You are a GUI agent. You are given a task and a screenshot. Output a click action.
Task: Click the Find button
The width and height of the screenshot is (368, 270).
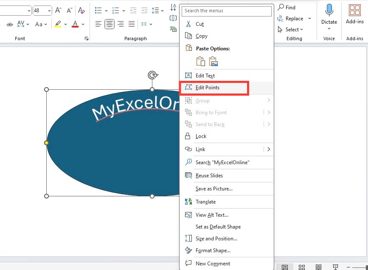pos(287,8)
